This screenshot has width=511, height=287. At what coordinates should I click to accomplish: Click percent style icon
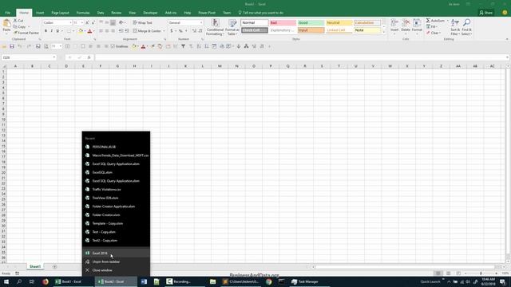[x=180, y=31]
